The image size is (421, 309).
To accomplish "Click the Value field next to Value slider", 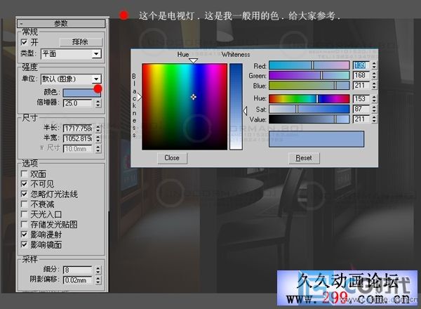I will [x=361, y=119].
